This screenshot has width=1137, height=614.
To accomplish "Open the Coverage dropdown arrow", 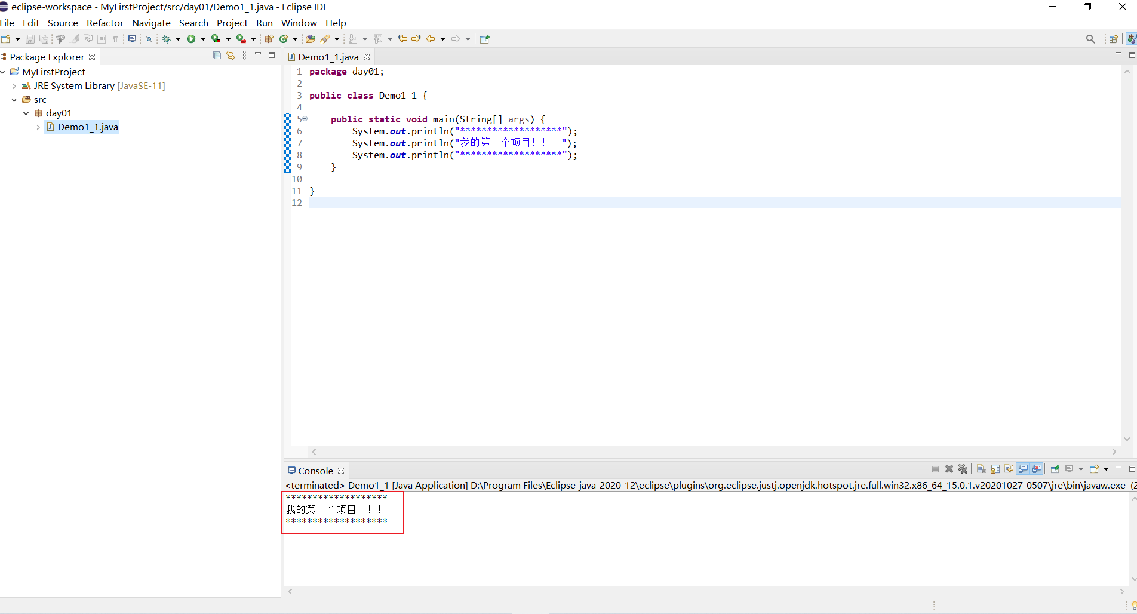I will pos(228,39).
